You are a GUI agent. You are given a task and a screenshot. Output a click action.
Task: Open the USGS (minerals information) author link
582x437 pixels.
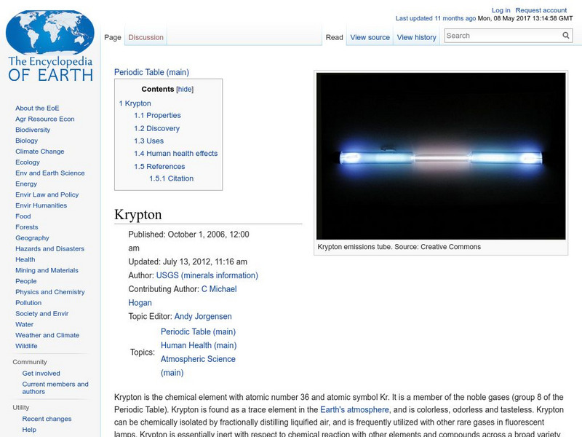click(x=207, y=275)
